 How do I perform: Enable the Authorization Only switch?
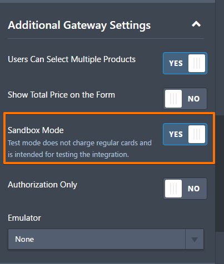coord(185,189)
